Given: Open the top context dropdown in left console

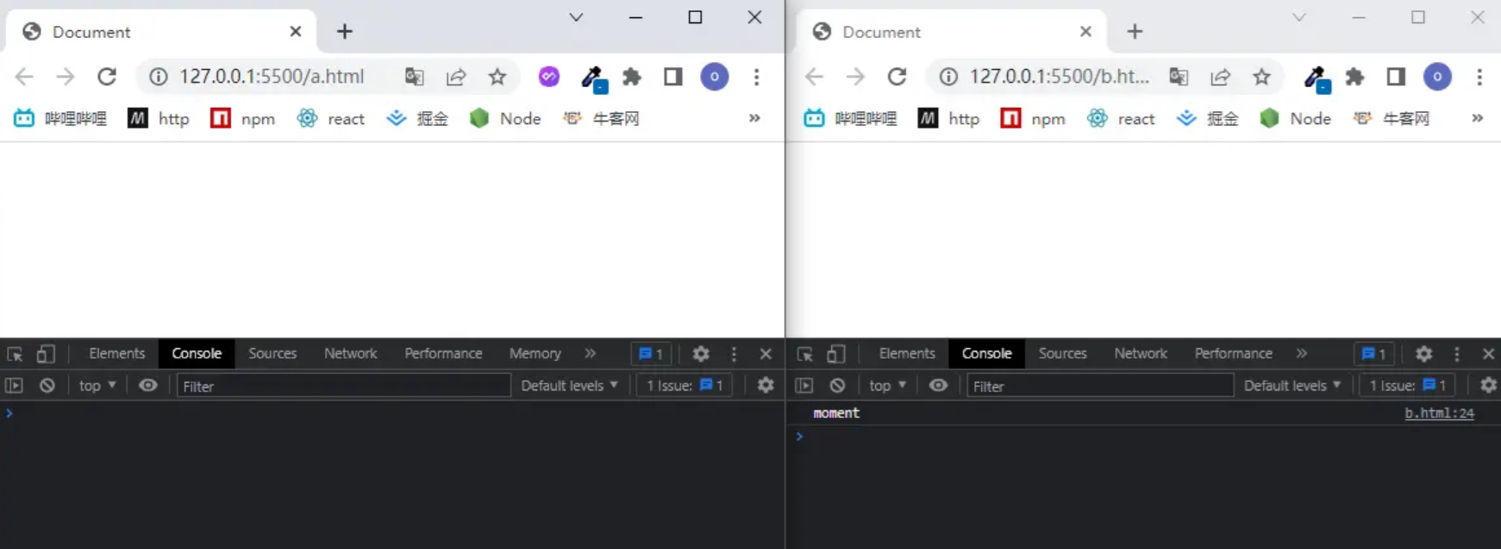Looking at the screenshot, I should pos(97,386).
